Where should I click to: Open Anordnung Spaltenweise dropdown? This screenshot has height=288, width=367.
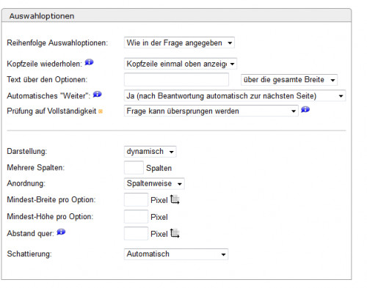point(154,183)
